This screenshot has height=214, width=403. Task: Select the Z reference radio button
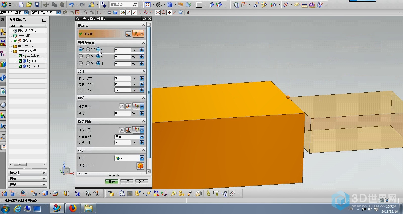[x=98, y=63]
